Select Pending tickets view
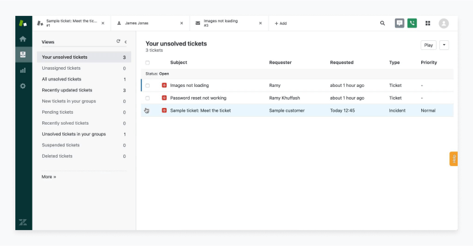Viewport: 473px width, 246px height. pyautogui.click(x=84, y=112)
